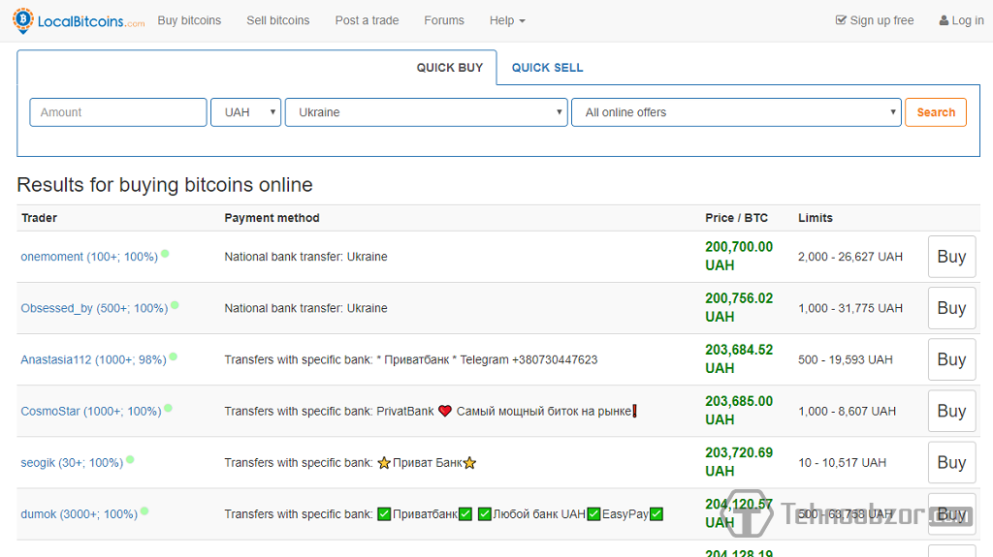Click green check before EasyPay

click(x=593, y=514)
